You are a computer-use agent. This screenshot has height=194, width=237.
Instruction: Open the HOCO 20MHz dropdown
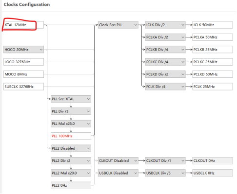pos(23,50)
